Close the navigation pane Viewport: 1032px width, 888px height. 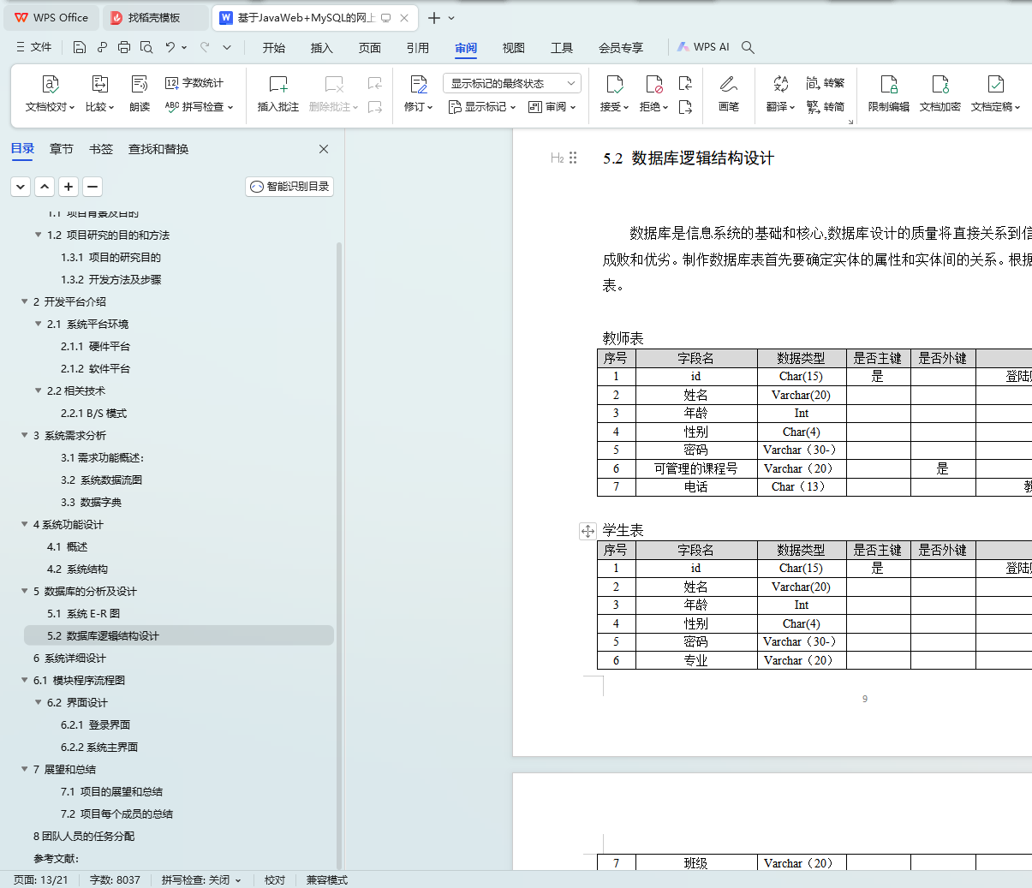point(324,149)
